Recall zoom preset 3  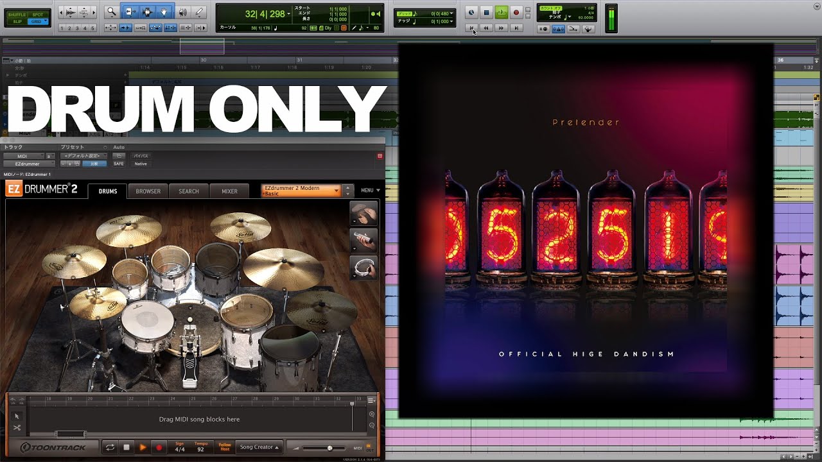point(77,28)
